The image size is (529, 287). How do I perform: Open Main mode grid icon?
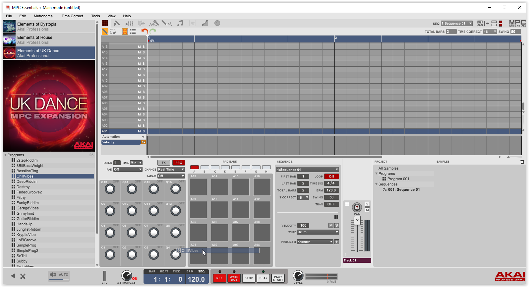[105, 23]
